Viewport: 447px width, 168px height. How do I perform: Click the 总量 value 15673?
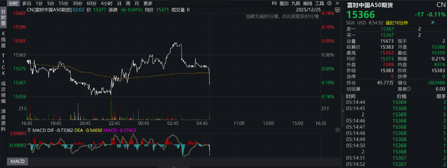[x=388, y=41]
